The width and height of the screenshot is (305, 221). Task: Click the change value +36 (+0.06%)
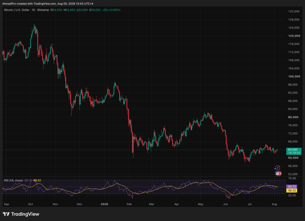111,10
